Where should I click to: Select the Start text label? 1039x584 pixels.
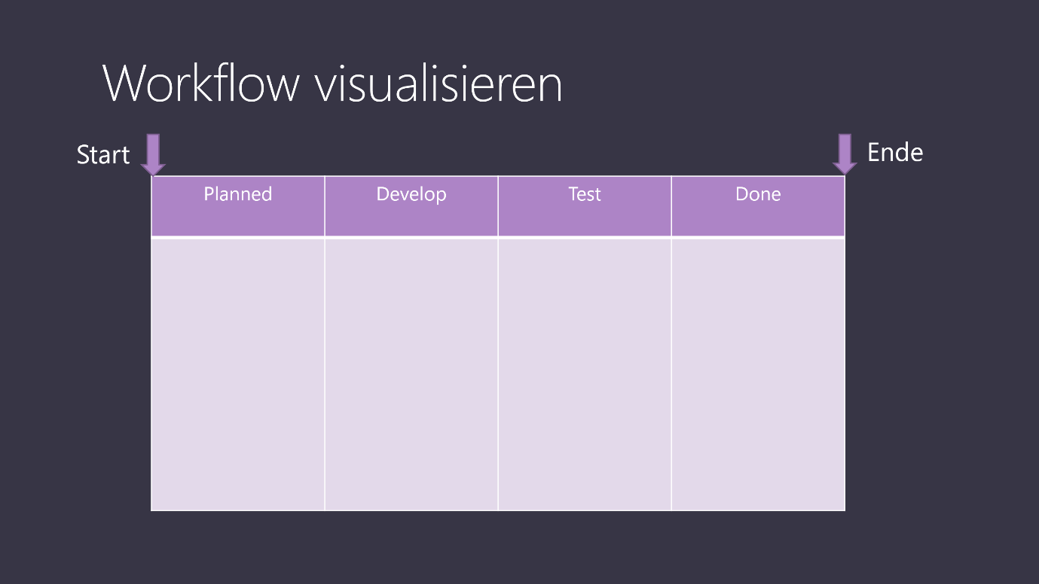pos(103,155)
